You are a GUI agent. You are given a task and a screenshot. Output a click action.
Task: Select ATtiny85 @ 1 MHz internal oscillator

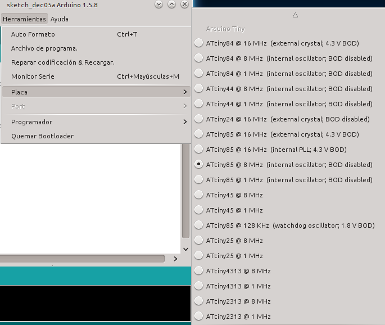pyautogui.click(x=288, y=180)
